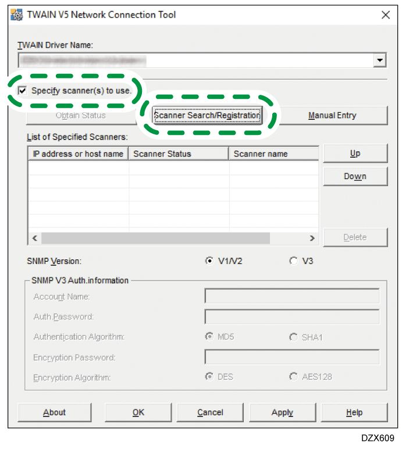Viewport: 402px width, 449px height.
Task: Move selected scanner Up in list
Action: (355, 154)
